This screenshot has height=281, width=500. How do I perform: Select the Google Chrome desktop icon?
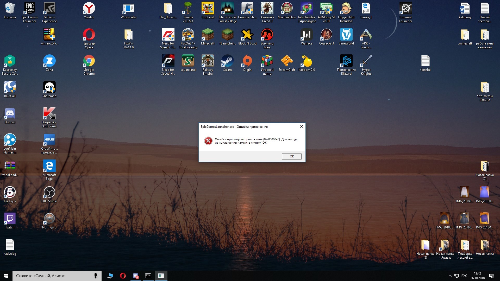click(89, 65)
